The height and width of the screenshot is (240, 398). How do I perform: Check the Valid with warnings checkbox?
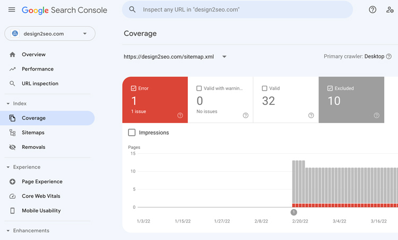pyautogui.click(x=199, y=88)
